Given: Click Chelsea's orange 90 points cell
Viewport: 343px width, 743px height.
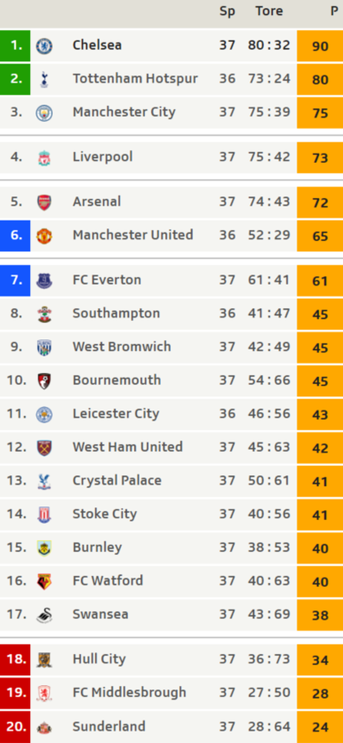Looking at the screenshot, I should (x=320, y=45).
